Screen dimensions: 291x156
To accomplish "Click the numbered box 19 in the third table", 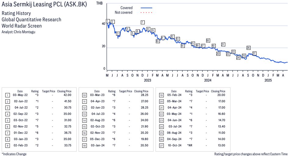I will (161, 95).
